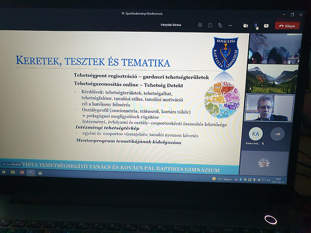This screenshot has height=233, width=311.
Task: Open the Windows Start menu
Action: [4, 172]
